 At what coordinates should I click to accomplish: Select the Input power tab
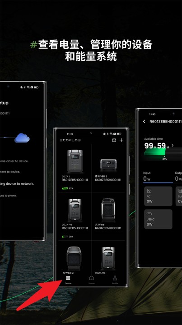click(x=158, y=177)
